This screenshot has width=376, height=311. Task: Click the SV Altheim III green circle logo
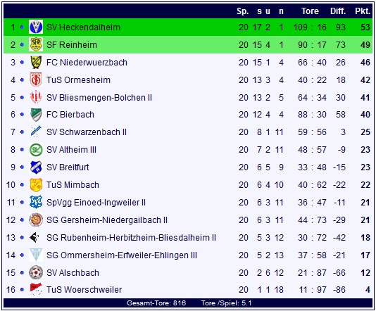(x=36, y=150)
